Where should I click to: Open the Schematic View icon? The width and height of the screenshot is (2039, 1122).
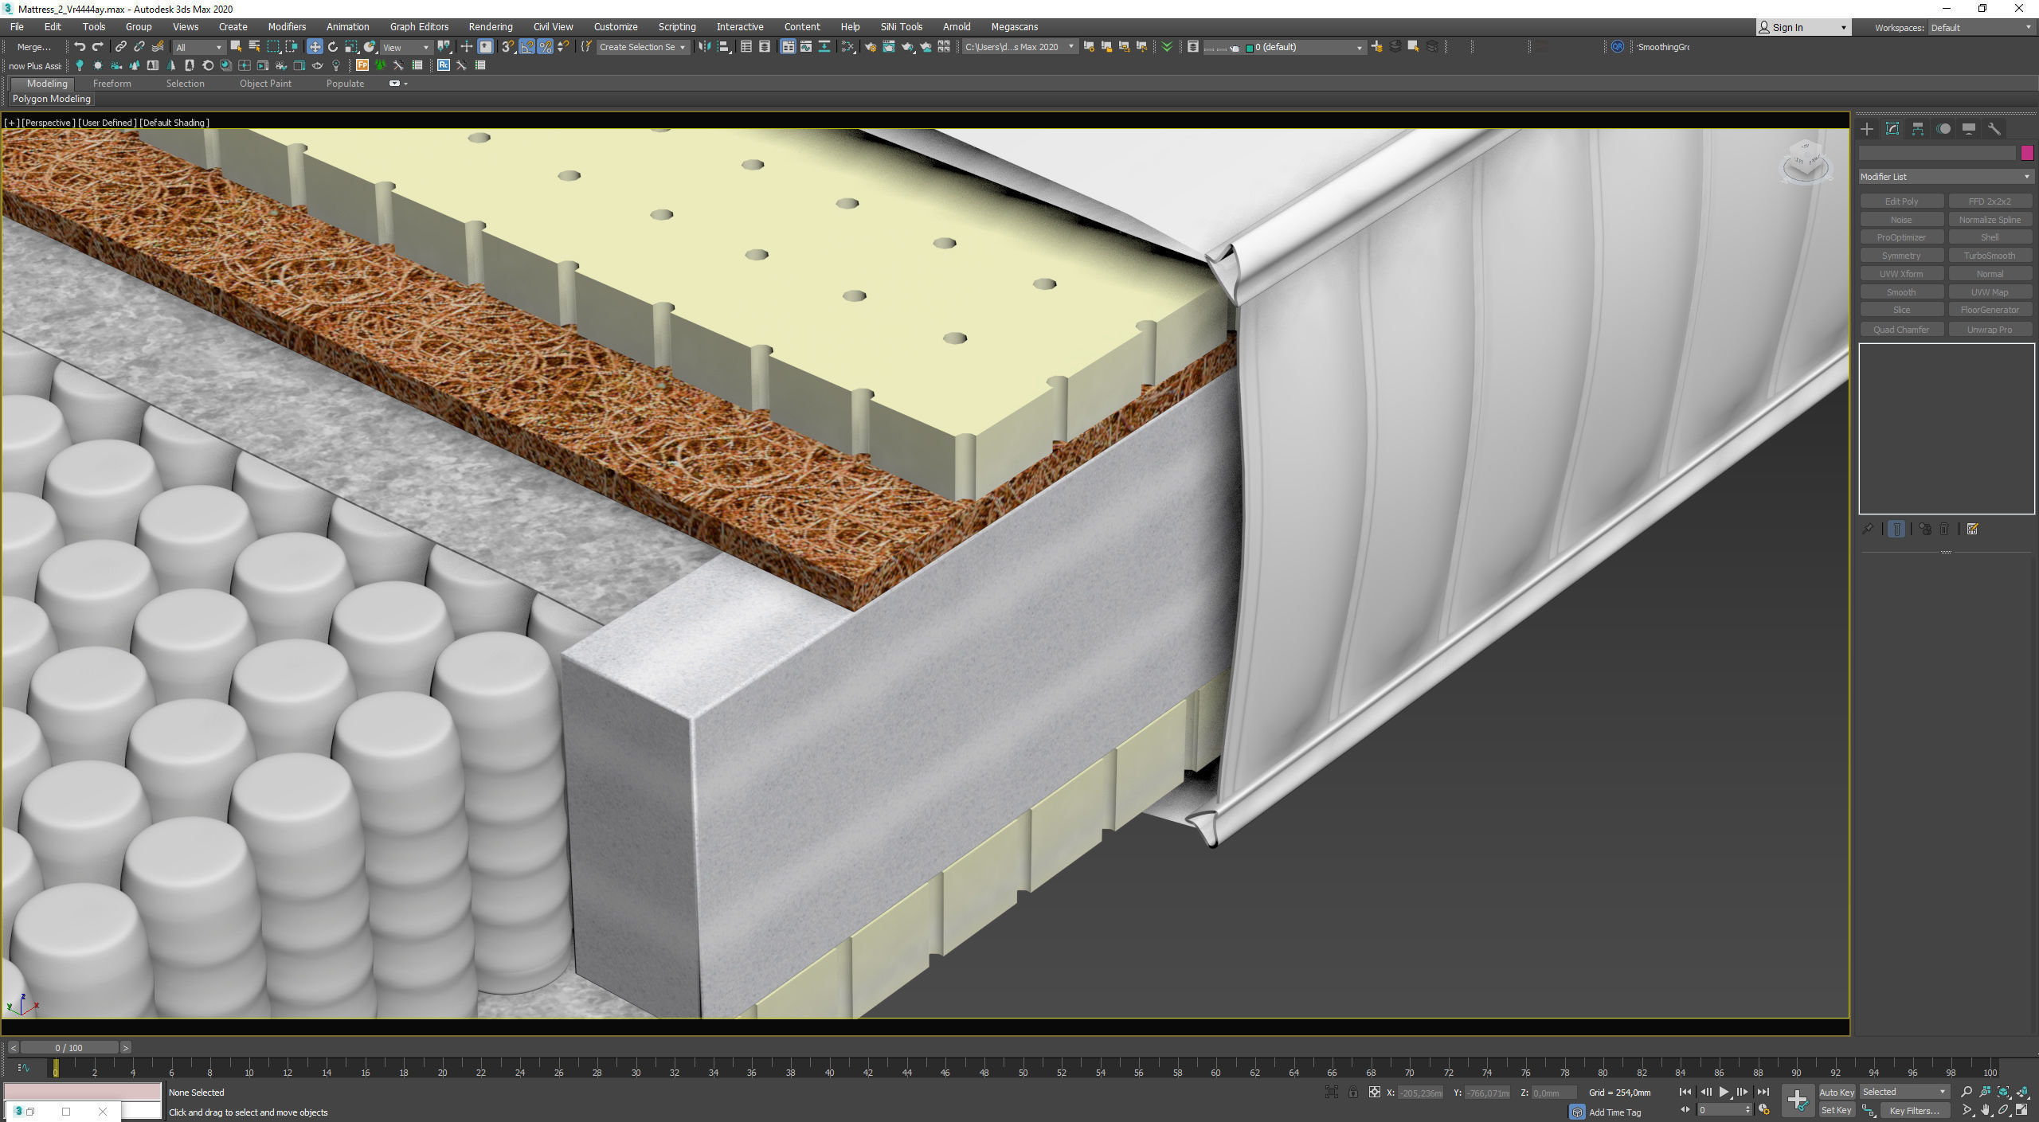(824, 47)
